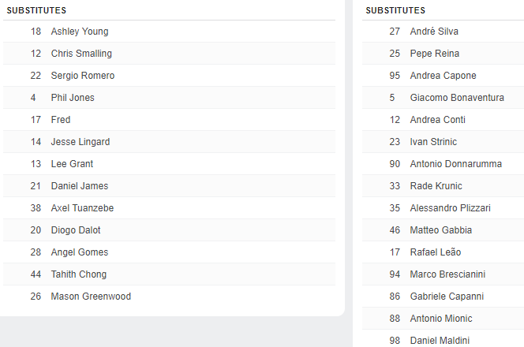Select Fred from substitutes
This screenshot has height=347, width=524.
coord(61,120)
